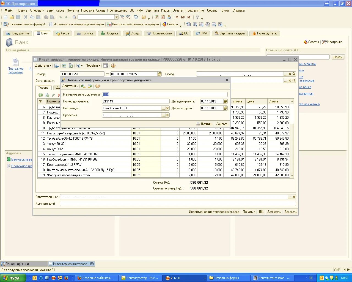
Task: Click the help question icon in transport document dialog
Action: pyautogui.click(x=97, y=86)
